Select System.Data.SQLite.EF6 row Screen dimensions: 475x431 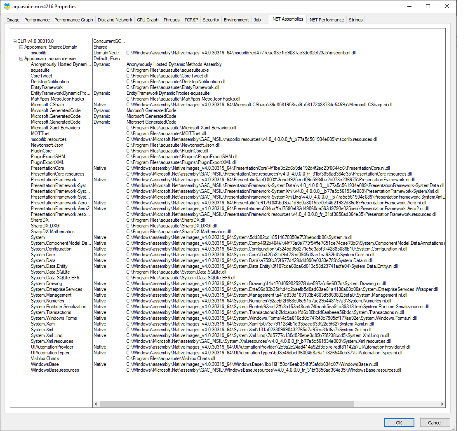[x=55, y=278]
